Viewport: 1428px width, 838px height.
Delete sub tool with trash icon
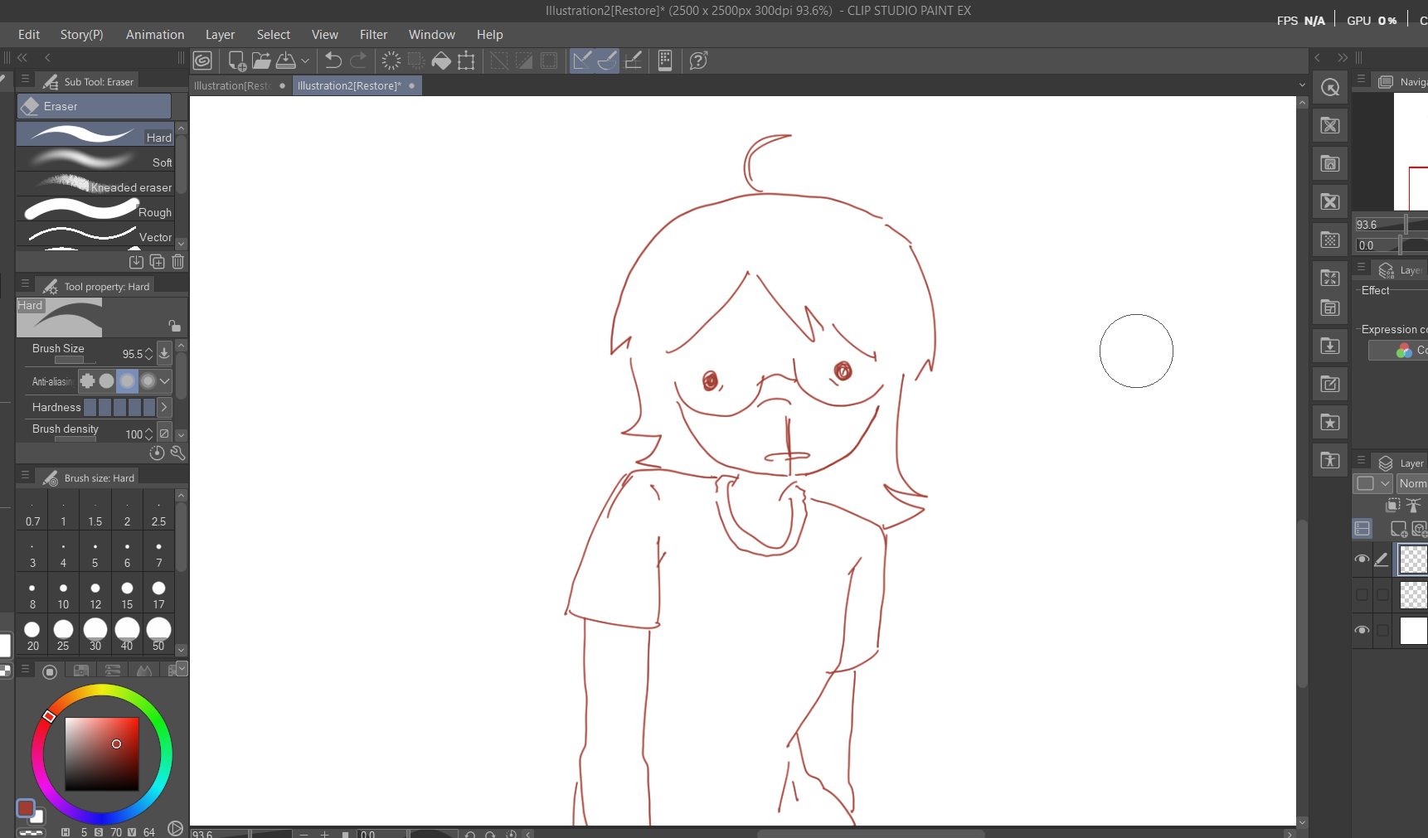[x=177, y=262]
